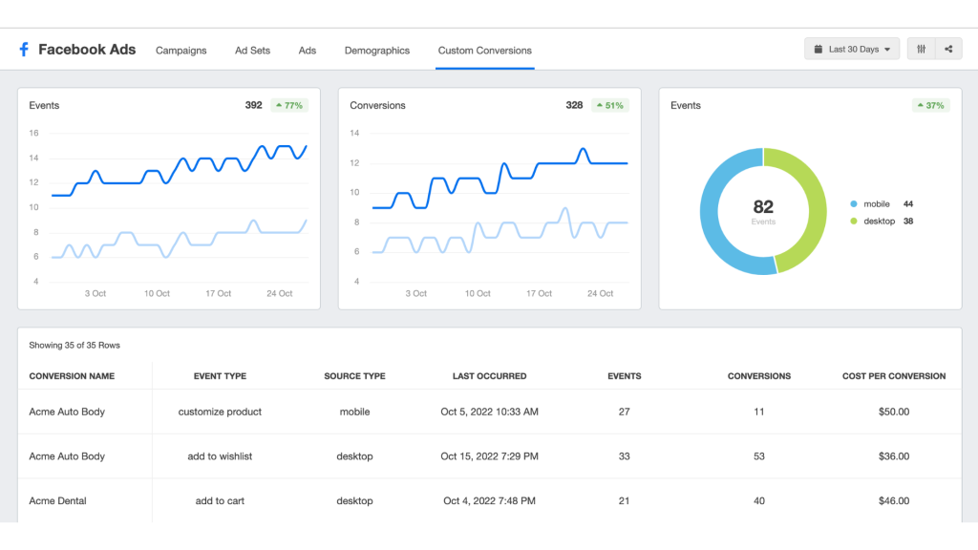Open the Last 30 Days date dropdown
Image resolution: width=978 pixels, height=550 pixels.
pyautogui.click(x=852, y=50)
